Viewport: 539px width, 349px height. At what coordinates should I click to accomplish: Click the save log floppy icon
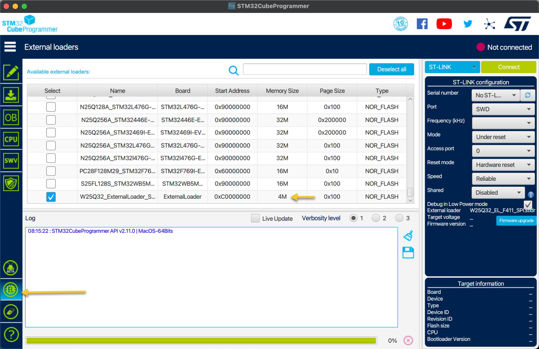(408, 253)
